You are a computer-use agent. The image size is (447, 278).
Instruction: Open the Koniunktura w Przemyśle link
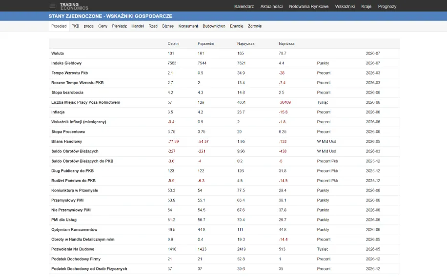coord(75,190)
